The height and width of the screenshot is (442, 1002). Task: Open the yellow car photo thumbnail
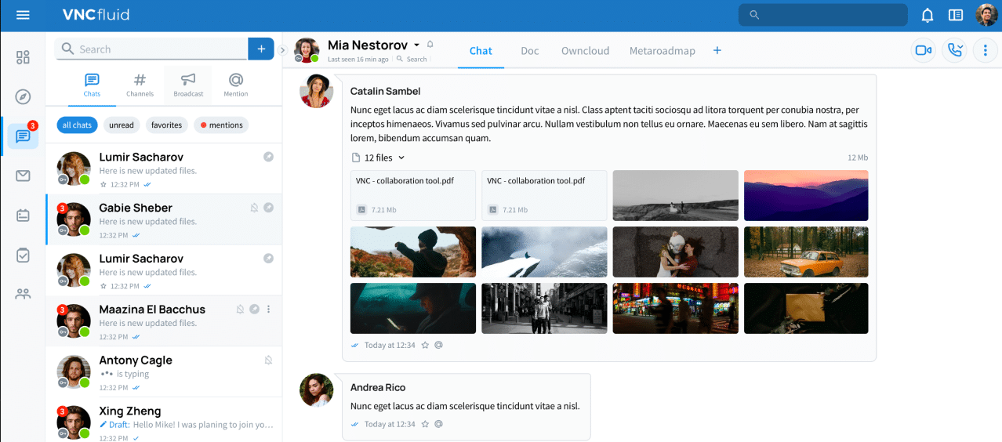(x=806, y=252)
